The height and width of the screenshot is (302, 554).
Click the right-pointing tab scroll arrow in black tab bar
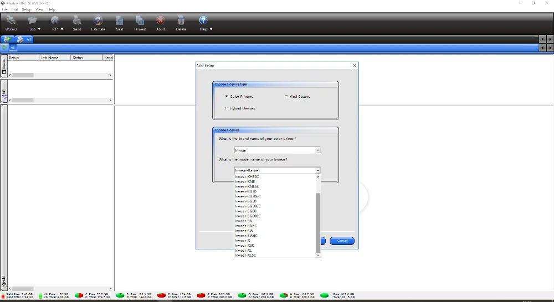coord(550,39)
